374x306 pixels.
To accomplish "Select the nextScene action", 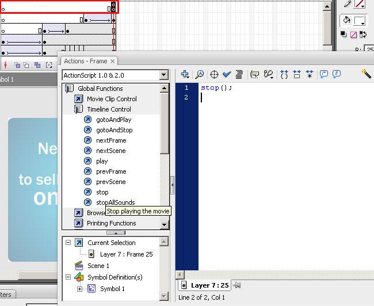I will click(111, 151).
